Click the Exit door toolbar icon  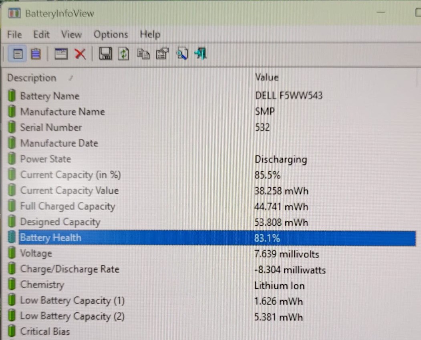[x=200, y=53]
